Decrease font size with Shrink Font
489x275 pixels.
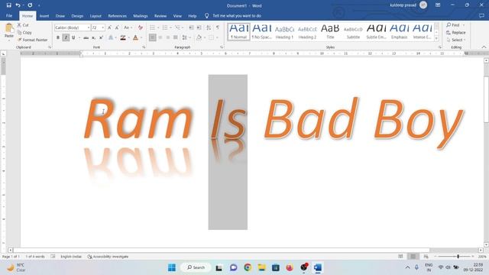point(117,27)
